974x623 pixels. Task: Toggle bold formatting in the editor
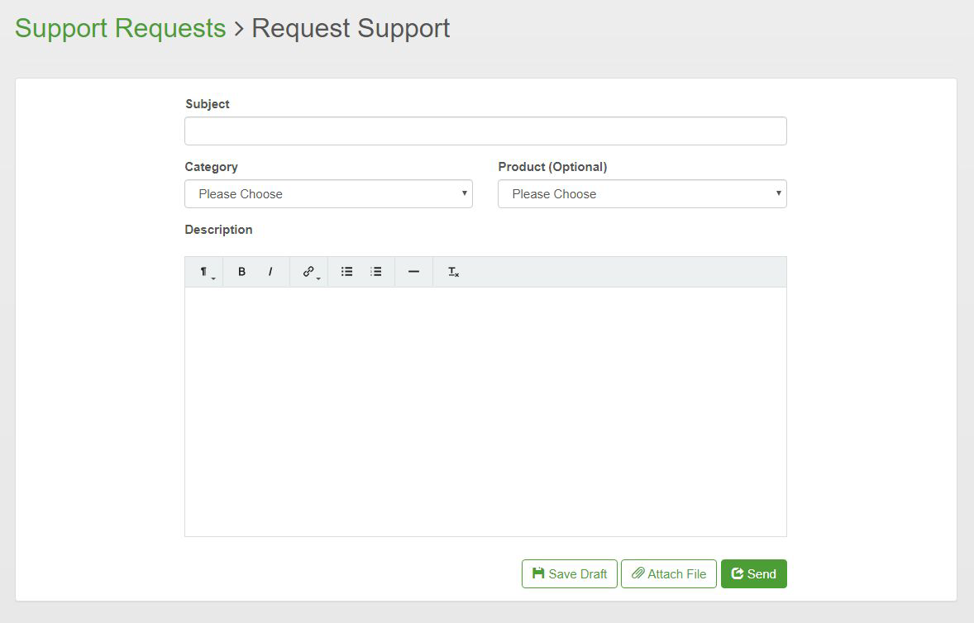pyautogui.click(x=241, y=272)
